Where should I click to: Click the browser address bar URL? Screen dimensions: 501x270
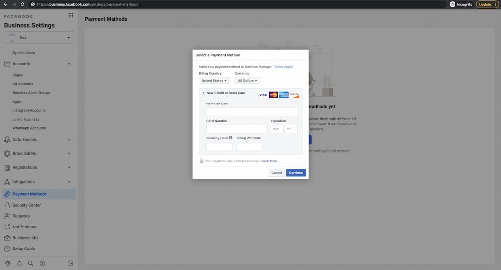[x=87, y=4]
